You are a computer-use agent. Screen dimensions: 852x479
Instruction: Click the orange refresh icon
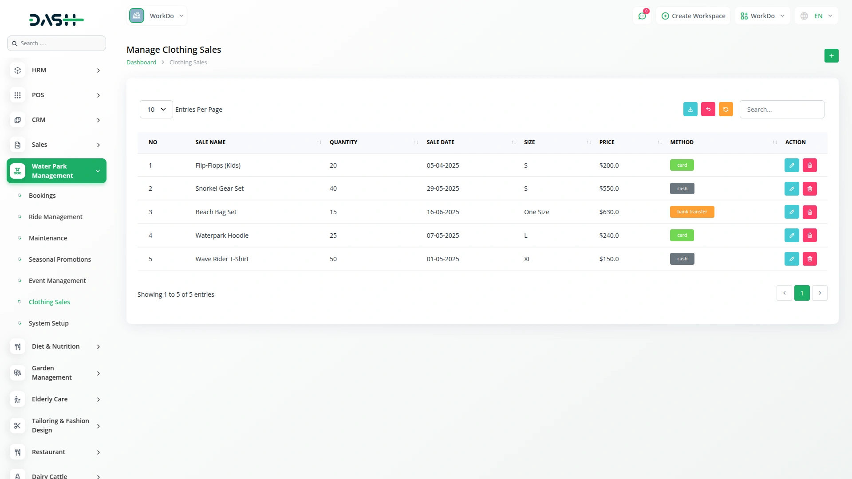[726, 110]
